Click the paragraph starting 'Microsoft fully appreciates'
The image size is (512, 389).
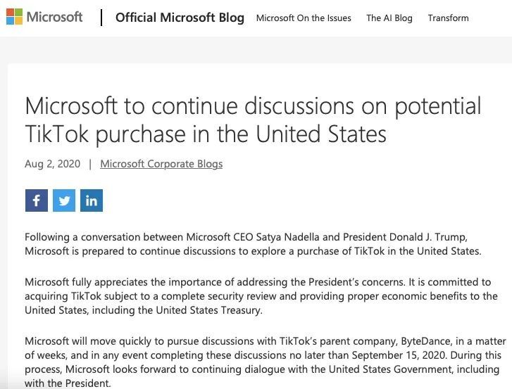pyautogui.click(x=261, y=296)
